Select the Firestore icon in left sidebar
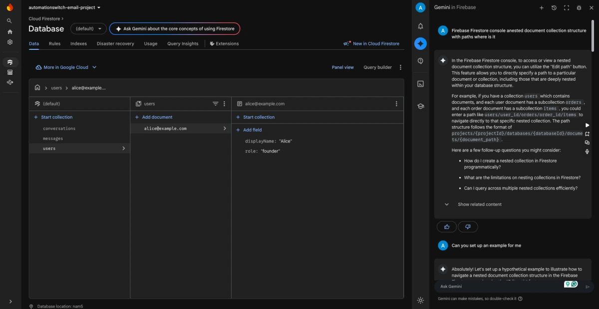Image resolution: width=599 pixels, height=309 pixels. (10, 62)
